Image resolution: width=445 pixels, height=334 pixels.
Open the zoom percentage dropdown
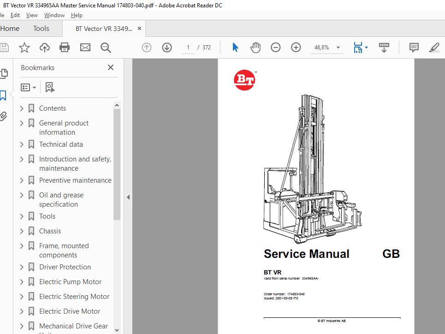click(338, 47)
